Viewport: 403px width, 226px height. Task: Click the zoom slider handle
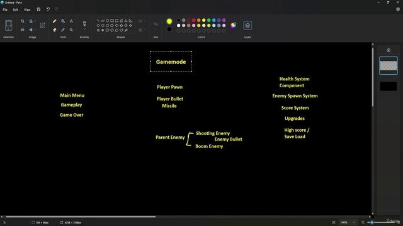point(372,222)
